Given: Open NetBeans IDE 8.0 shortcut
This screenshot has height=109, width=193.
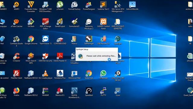Looking at the screenshot, I should coord(31,73).
